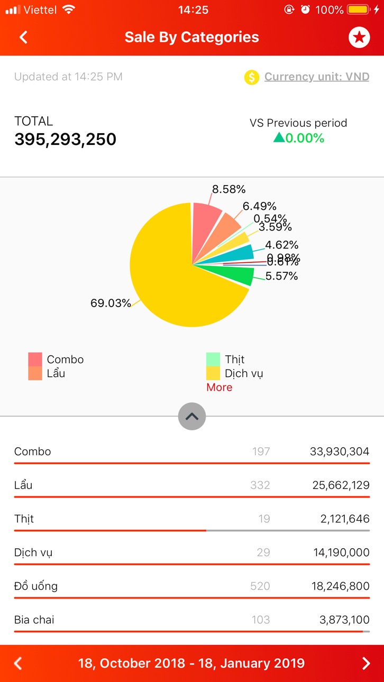Go to previous date range arrow

(x=18, y=663)
